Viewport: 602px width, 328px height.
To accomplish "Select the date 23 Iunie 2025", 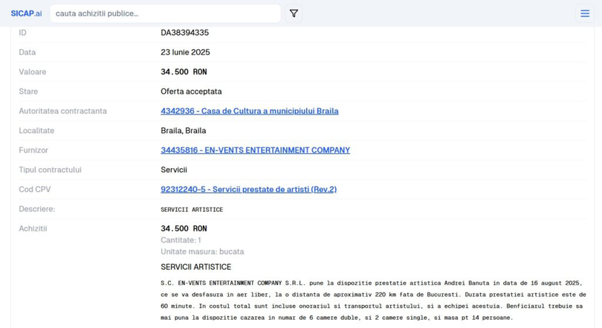I will tap(186, 52).
